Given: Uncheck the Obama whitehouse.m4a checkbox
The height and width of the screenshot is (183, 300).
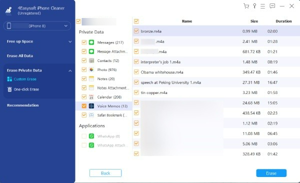Looking at the screenshot, I should 136,72.
